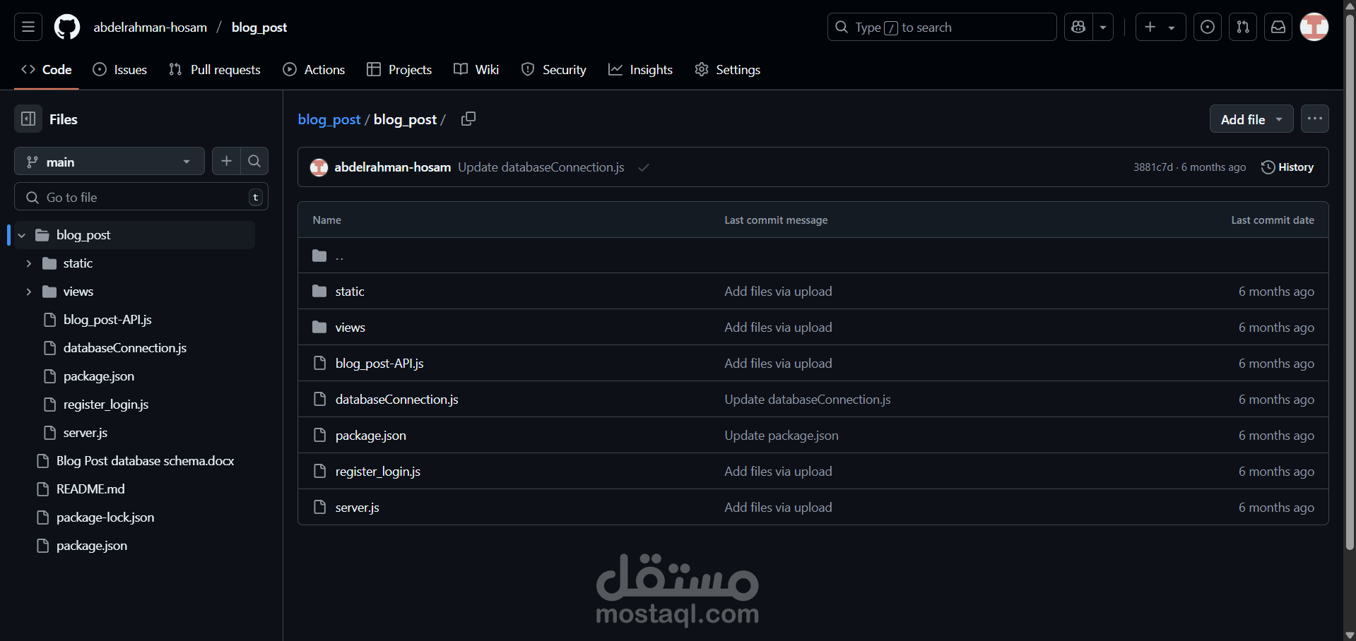
Task: Open the repository Settings tab
Action: point(728,69)
